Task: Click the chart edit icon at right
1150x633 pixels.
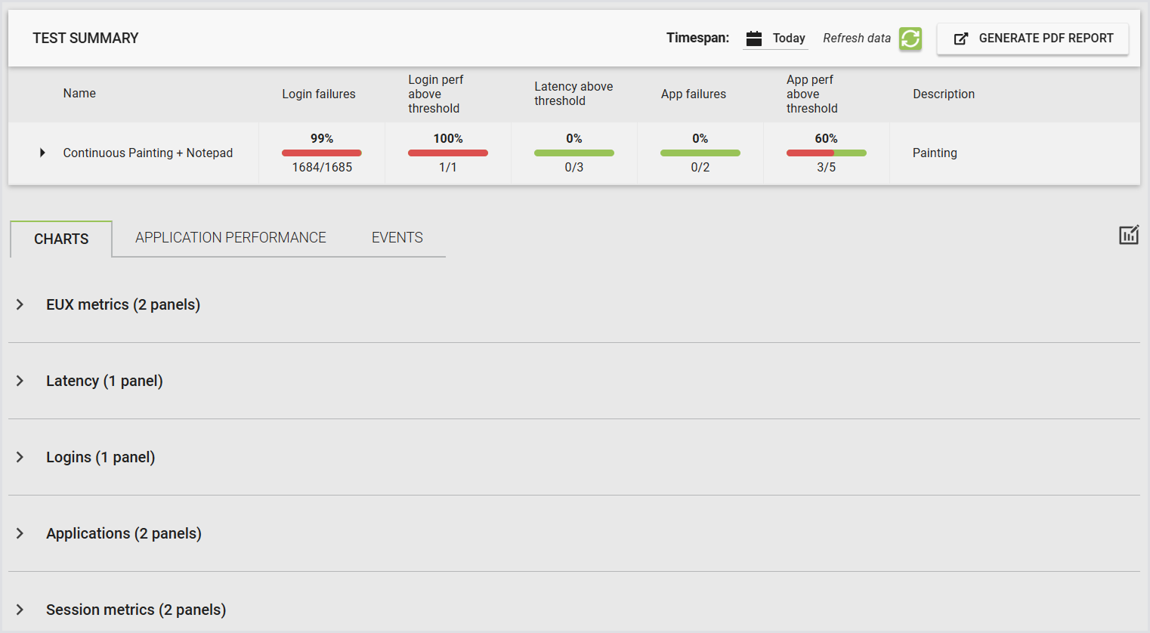Action: click(1129, 235)
